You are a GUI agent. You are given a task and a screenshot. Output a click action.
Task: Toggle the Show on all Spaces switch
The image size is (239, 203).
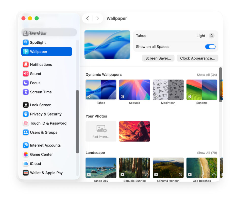pyautogui.click(x=210, y=47)
